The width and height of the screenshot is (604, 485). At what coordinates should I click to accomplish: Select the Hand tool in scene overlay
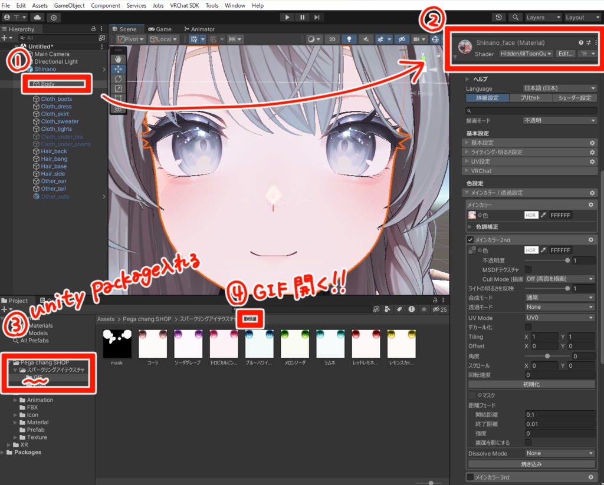click(118, 59)
